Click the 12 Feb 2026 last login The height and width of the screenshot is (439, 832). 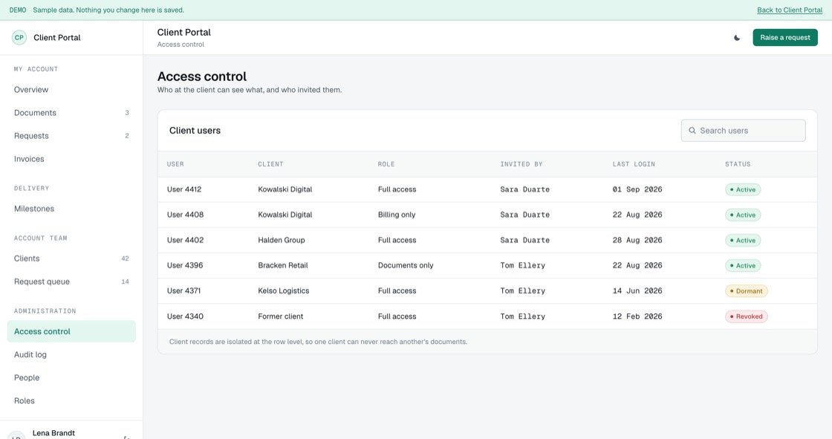pos(637,316)
